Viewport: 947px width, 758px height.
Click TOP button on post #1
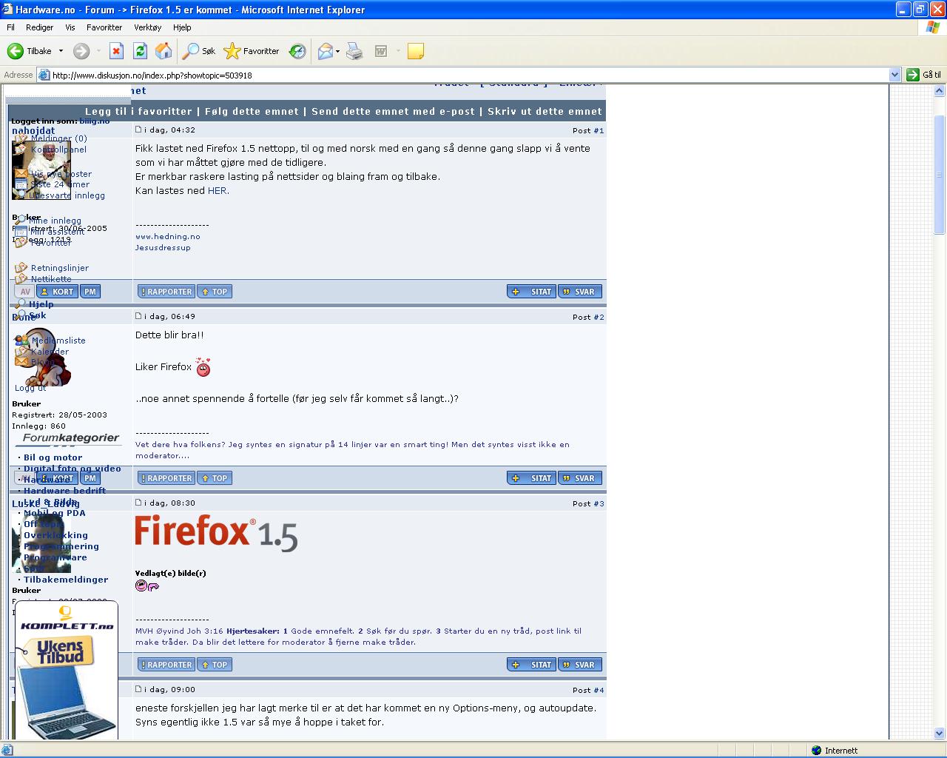click(x=215, y=292)
